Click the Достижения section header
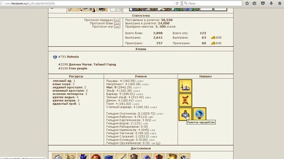 click(x=141, y=148)
